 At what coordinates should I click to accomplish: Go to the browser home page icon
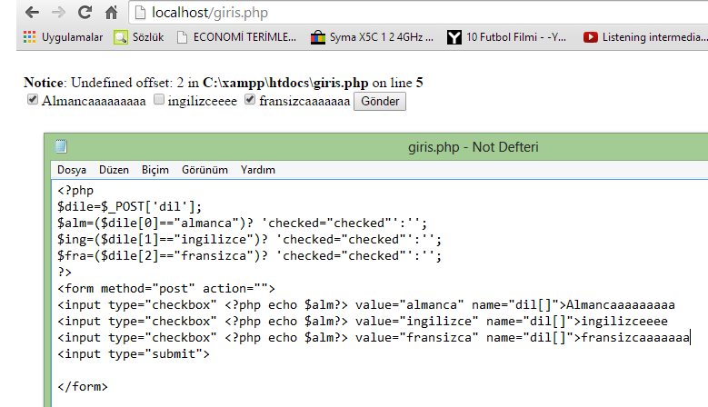[x=112, y=14]
